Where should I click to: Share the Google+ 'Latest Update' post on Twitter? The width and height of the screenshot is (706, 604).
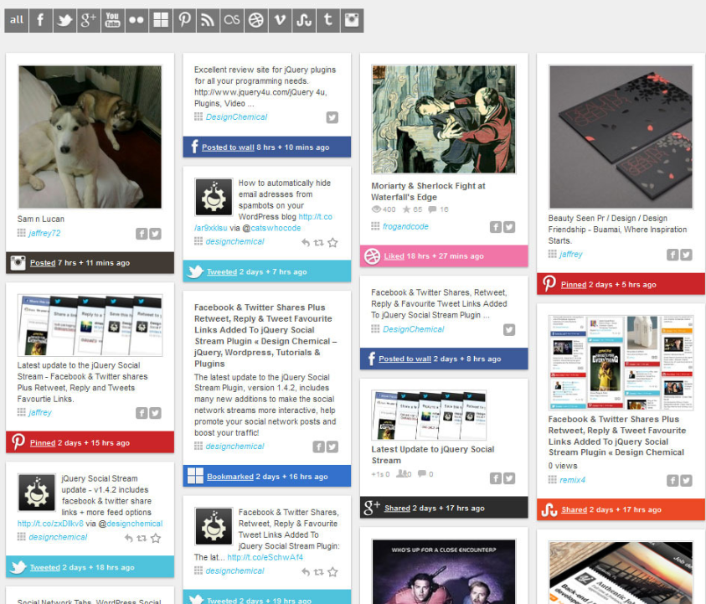(x=509, y=478)
